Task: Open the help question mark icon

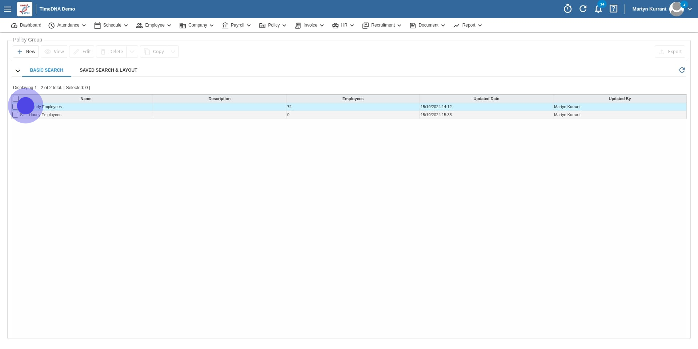Action: tap(613, 9)
